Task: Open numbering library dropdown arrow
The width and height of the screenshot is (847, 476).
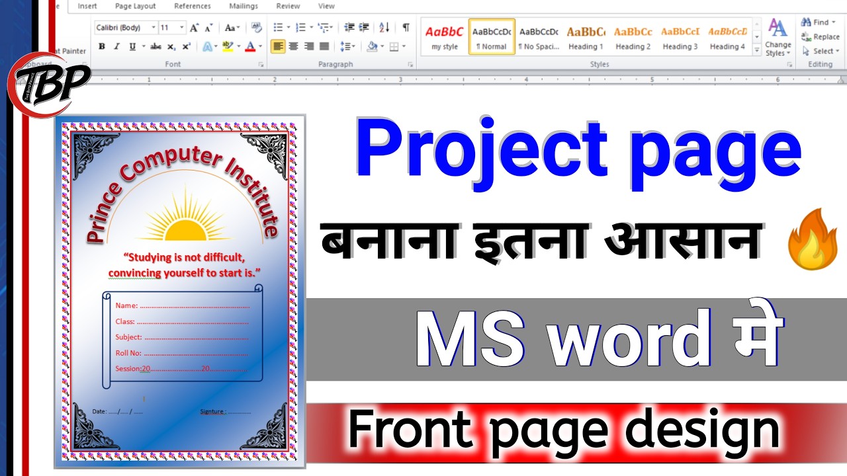Action: tap(310, 28)
